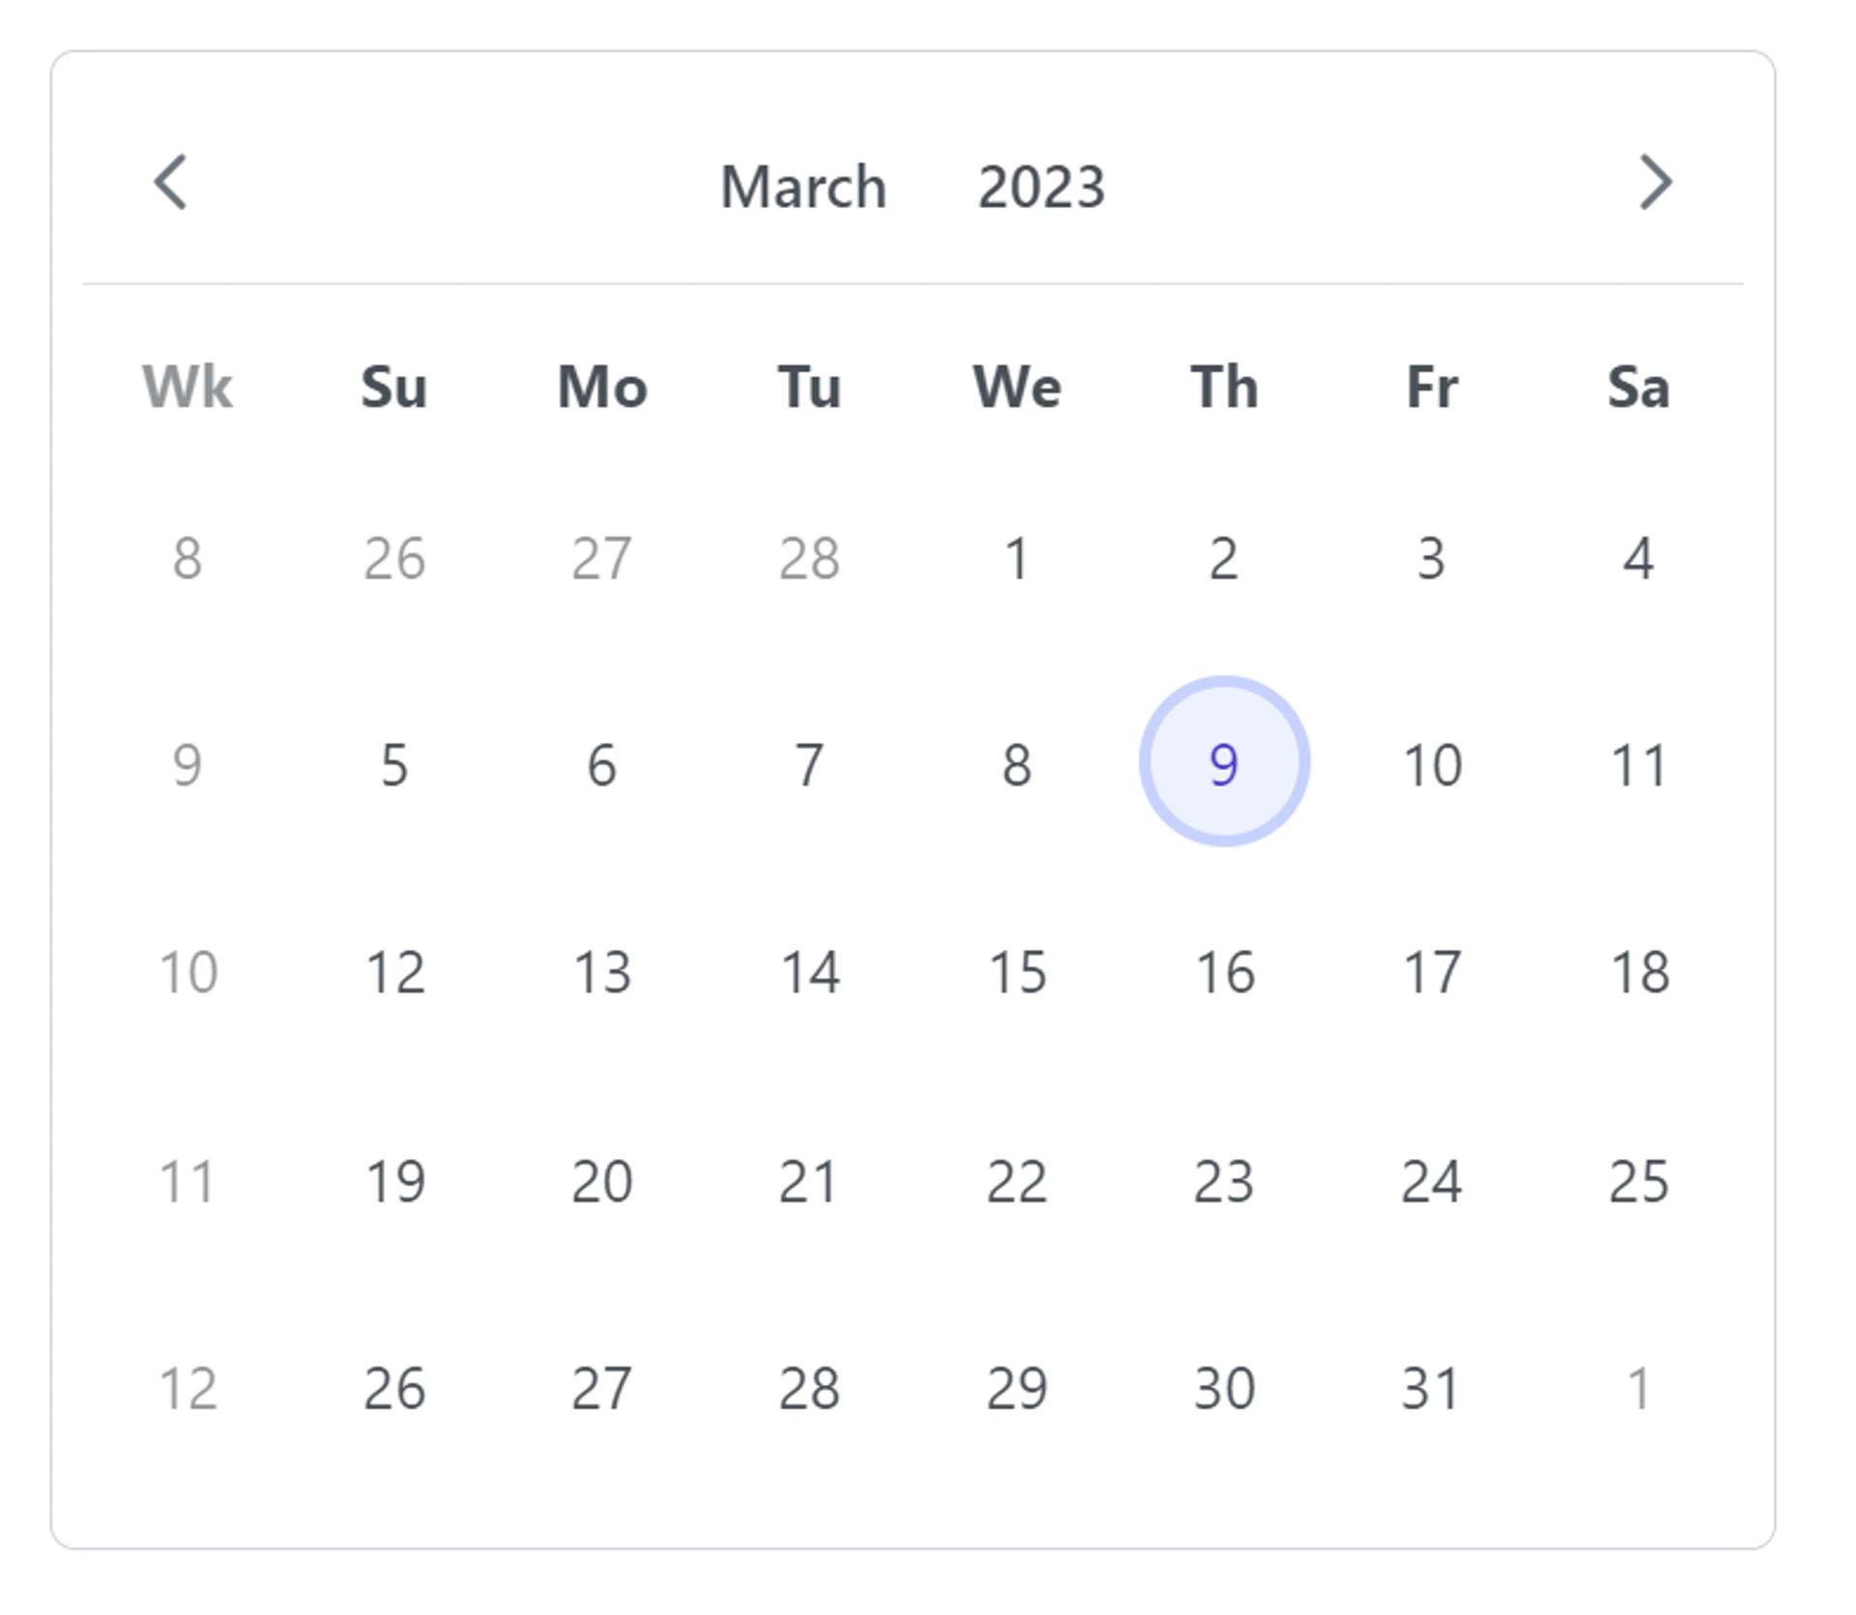Screen dimensions: 1856x1615
Task: Click week number 12 in Wk column
Action: [x=188, y=1388]
